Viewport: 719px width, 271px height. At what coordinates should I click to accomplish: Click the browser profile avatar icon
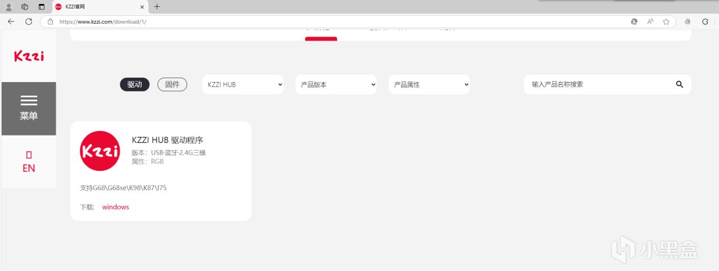click(8, 7)
